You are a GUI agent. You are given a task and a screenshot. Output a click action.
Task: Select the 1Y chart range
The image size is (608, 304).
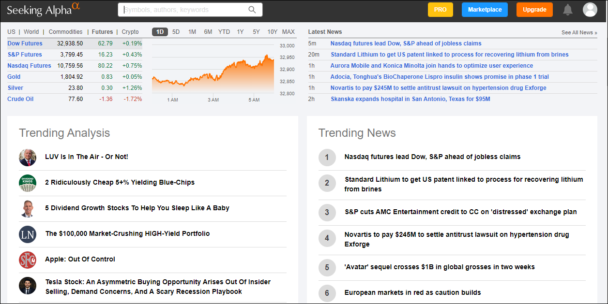coord(240,32)
